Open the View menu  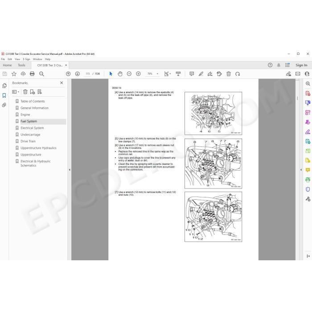tap(17, 59)
